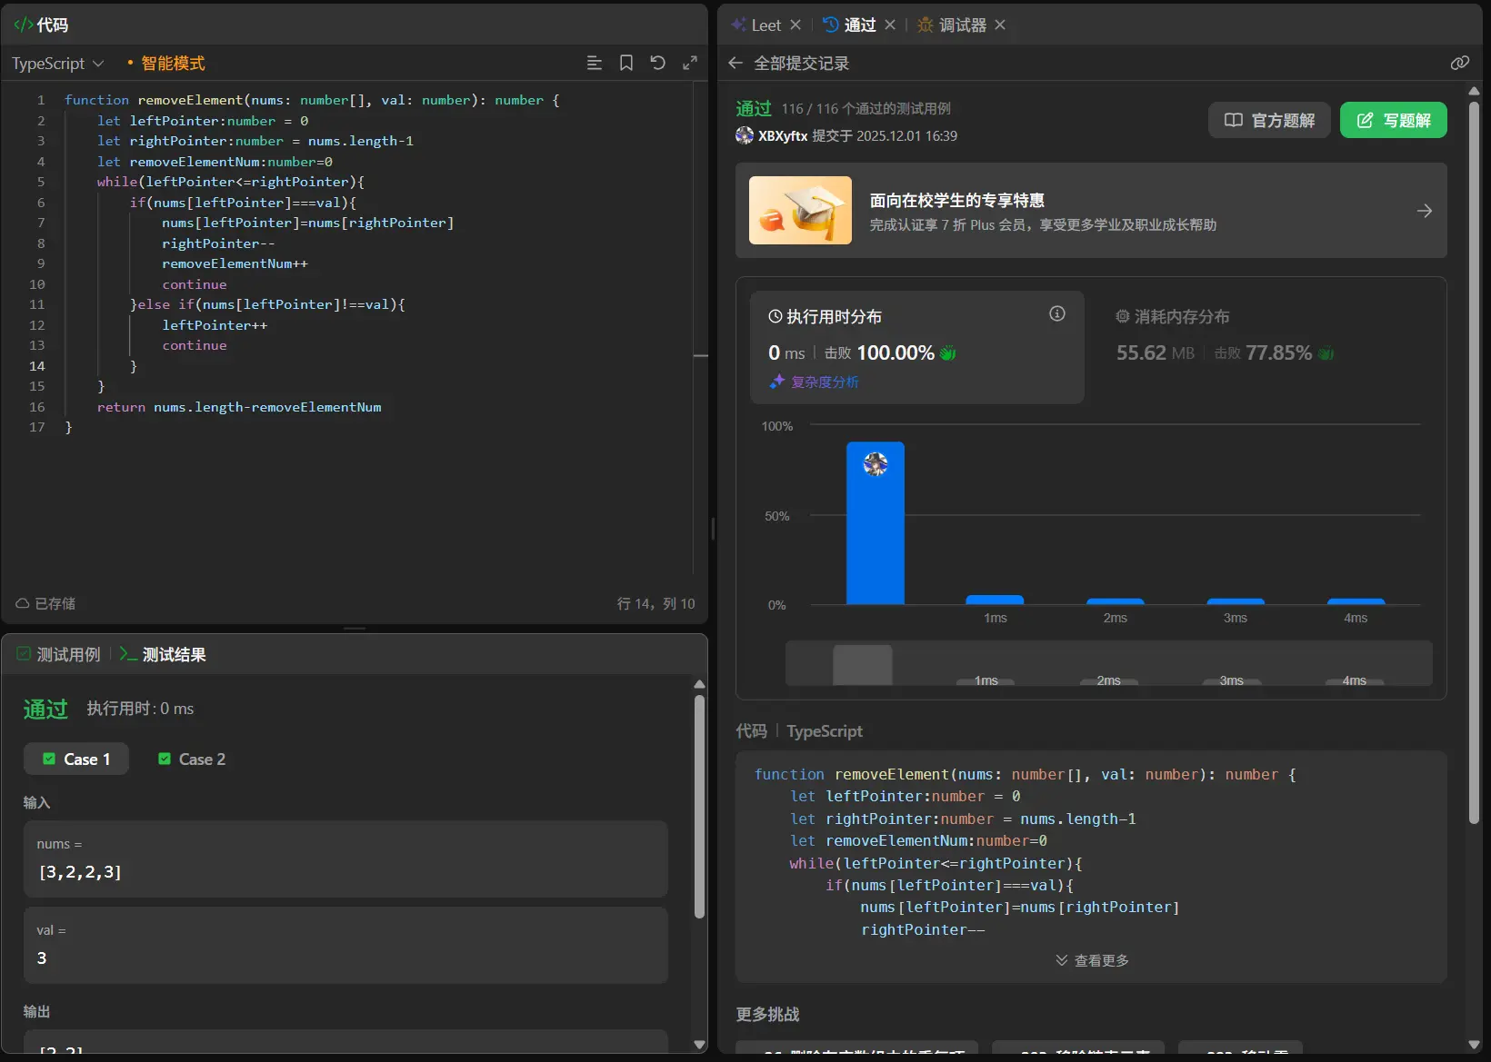This screenshot has width=1491, height=1062.
Task: Select the Case 2 test case
Action: 192,759
